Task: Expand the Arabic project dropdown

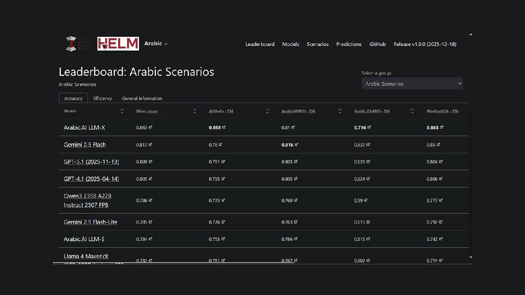Action: click(156, 44)
